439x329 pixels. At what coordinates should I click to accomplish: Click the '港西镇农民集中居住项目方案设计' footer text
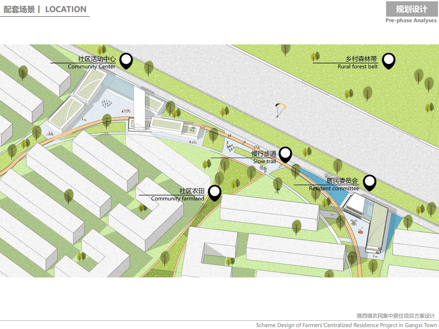click(x=396, y=316)
